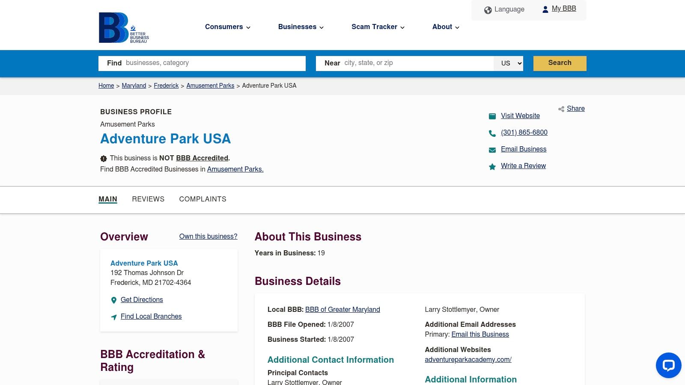
Task: Open the BBB Accredited link
Action: tap(202, 158)
